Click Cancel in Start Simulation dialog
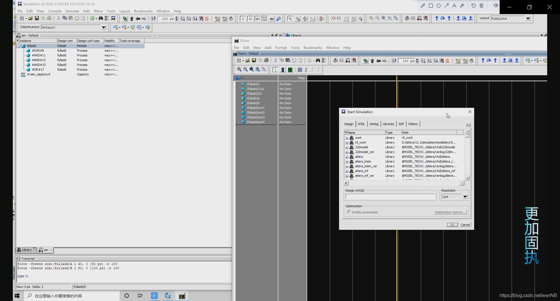Image resolution: width=560 pixels, height=301 pixels. click(x=465, y=225)
